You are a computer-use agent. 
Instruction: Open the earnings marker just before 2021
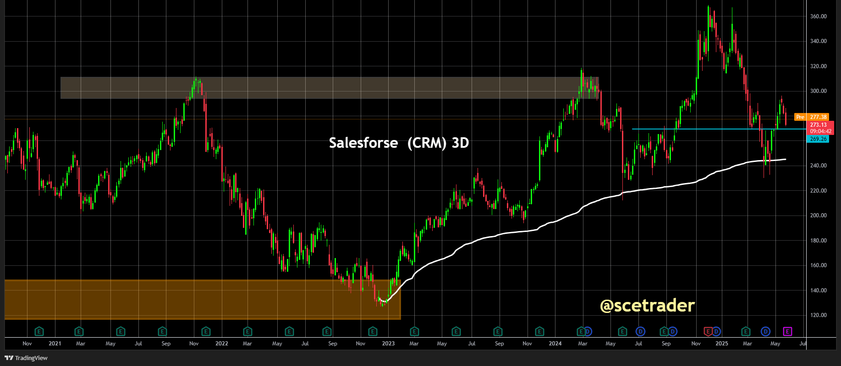(39, 331)
